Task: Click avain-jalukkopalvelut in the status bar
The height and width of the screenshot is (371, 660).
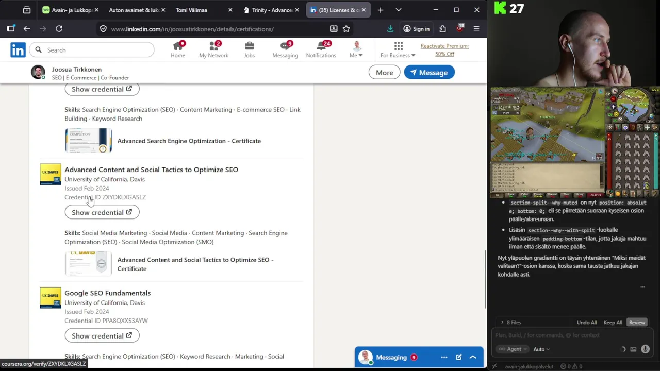Action: tap(529, 366)
